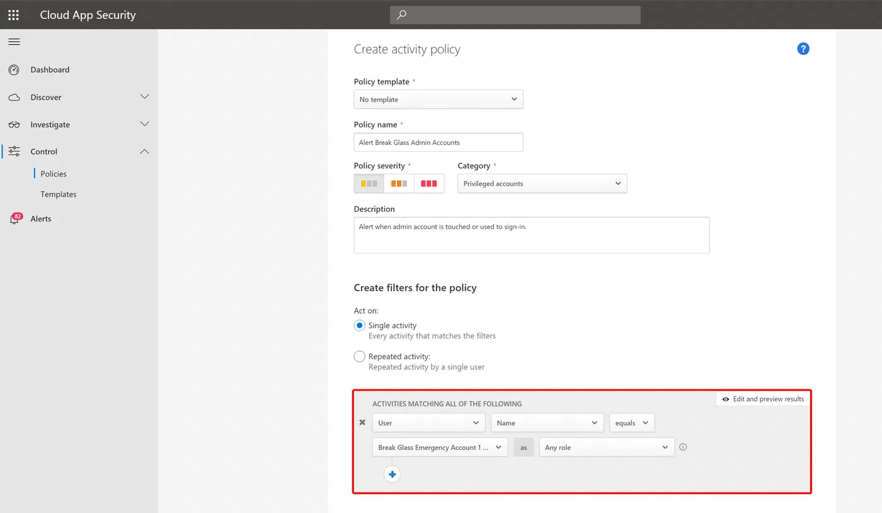The width and height of the screenshot is (882, 513).
Task: Click Edit and preview results
Action: click(x=763, y=399)
